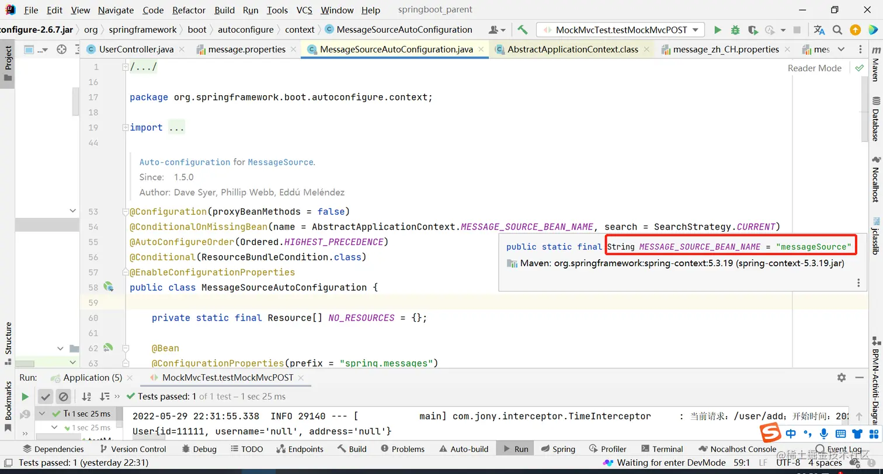Click the orange update arrow icon
883x474 pixels.
[x=855, y=30]
